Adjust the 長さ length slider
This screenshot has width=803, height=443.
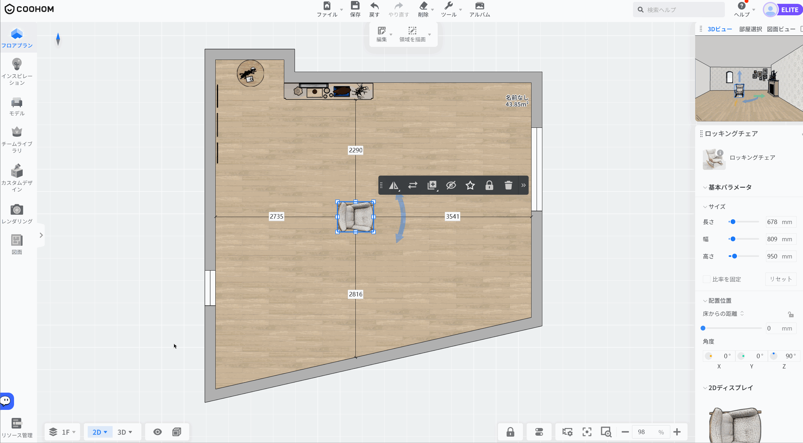[733, 222]
